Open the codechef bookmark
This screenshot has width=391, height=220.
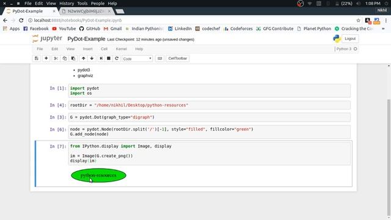[208, 29]
